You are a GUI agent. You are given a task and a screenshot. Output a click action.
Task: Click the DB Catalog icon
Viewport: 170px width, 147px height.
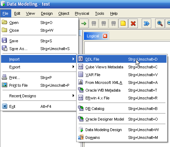[81, 108]
